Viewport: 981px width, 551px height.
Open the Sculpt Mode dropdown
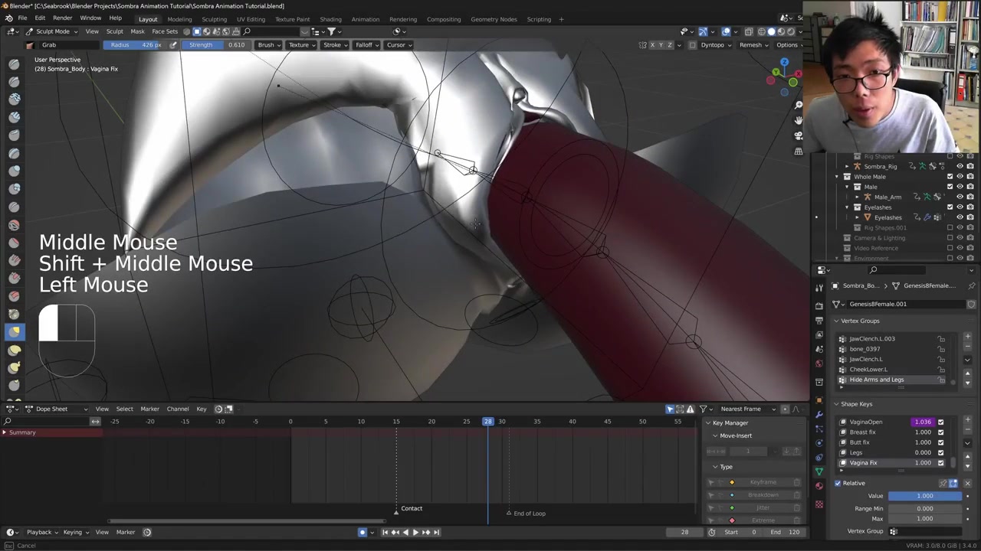click(x=52, y=31)
